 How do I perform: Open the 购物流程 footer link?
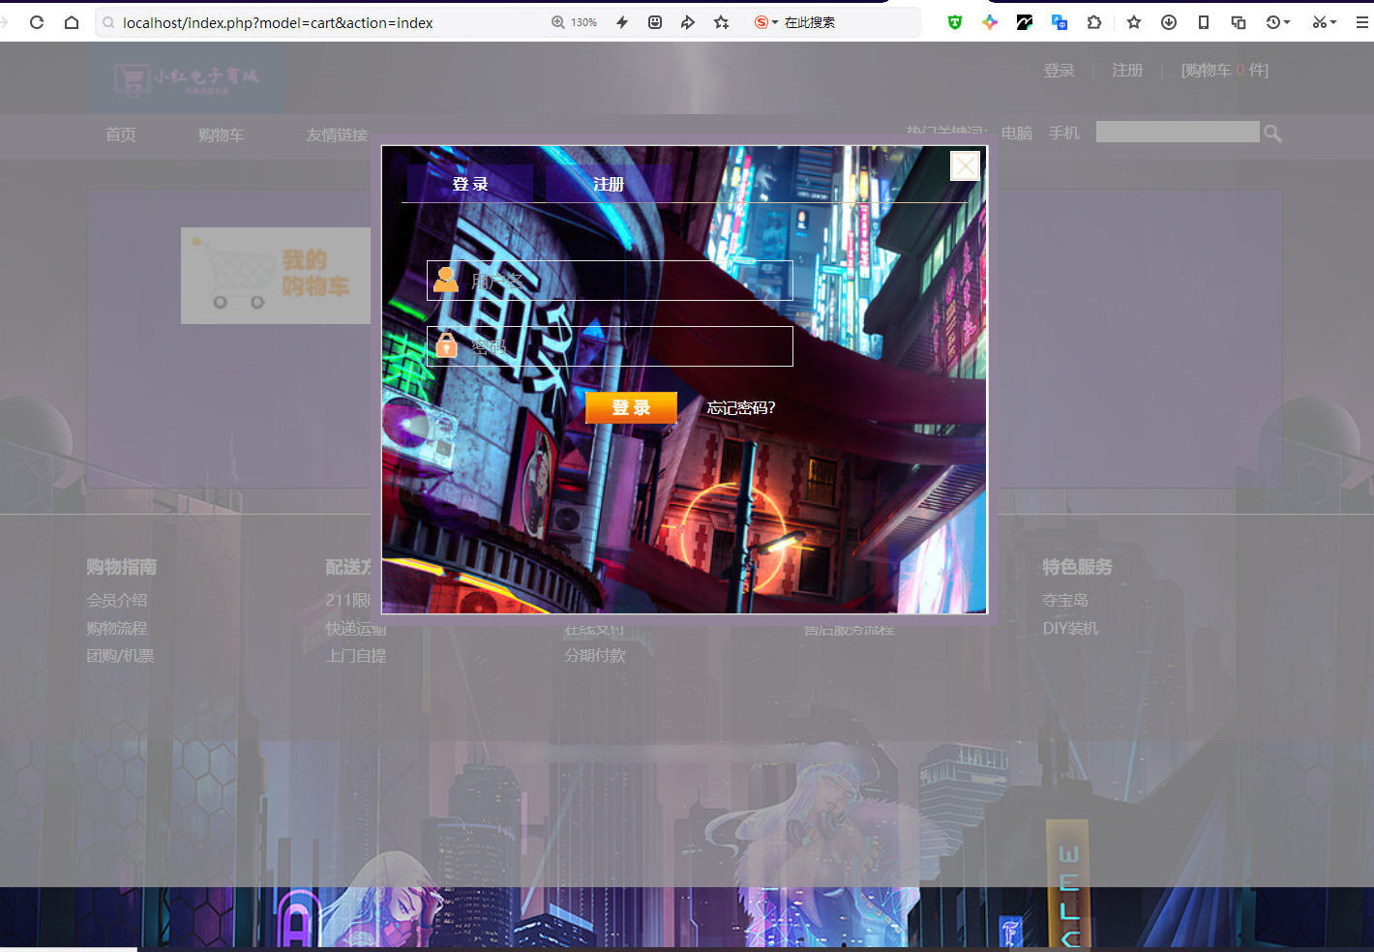[117, 629]
